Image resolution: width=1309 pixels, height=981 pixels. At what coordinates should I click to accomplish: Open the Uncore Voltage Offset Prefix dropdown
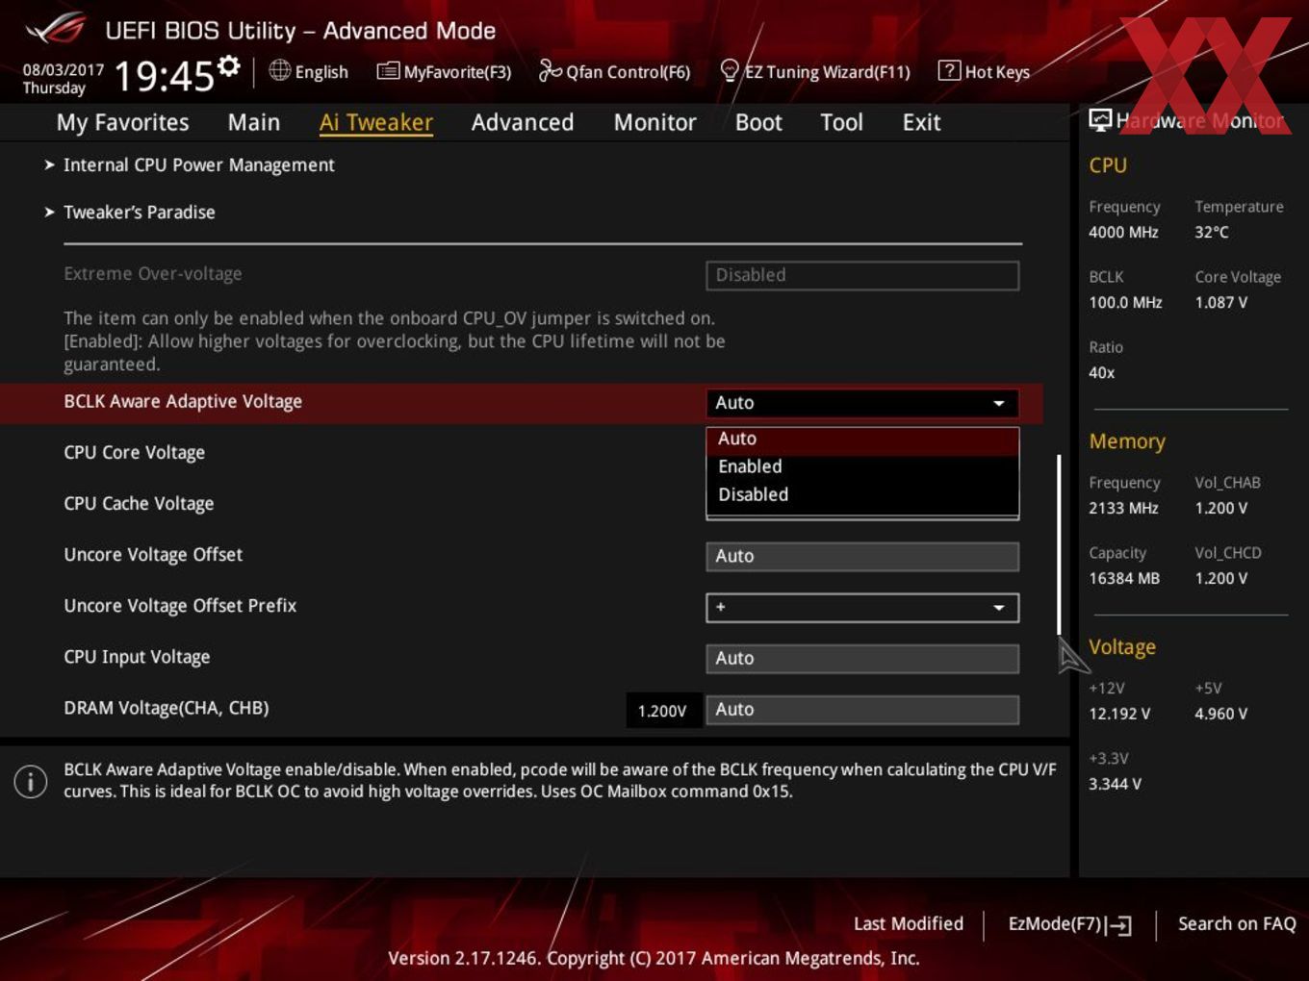coord(862,607)
